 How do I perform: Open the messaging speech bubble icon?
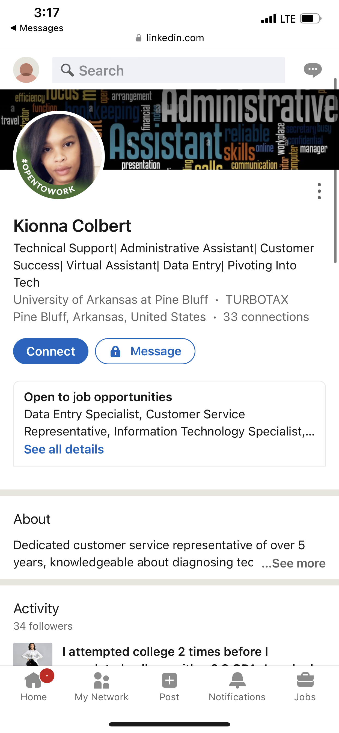coord(313,70)
